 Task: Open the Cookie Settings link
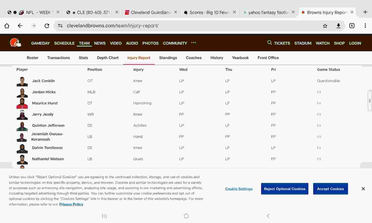point(239,189)
